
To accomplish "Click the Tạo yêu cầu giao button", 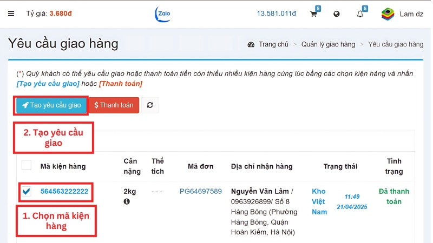I will click(x=51, y=105).
